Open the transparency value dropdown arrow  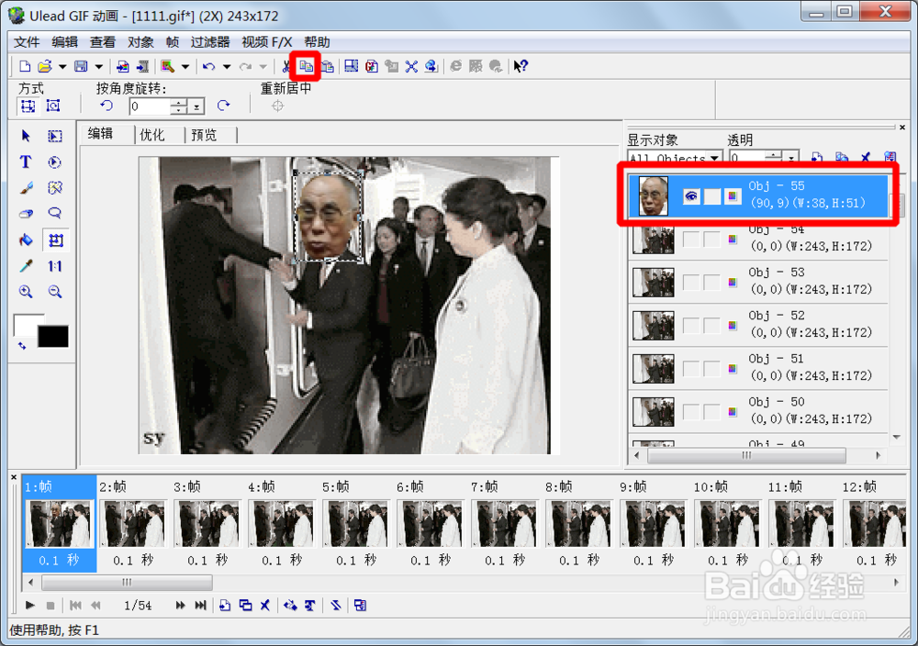pos(791,157)
